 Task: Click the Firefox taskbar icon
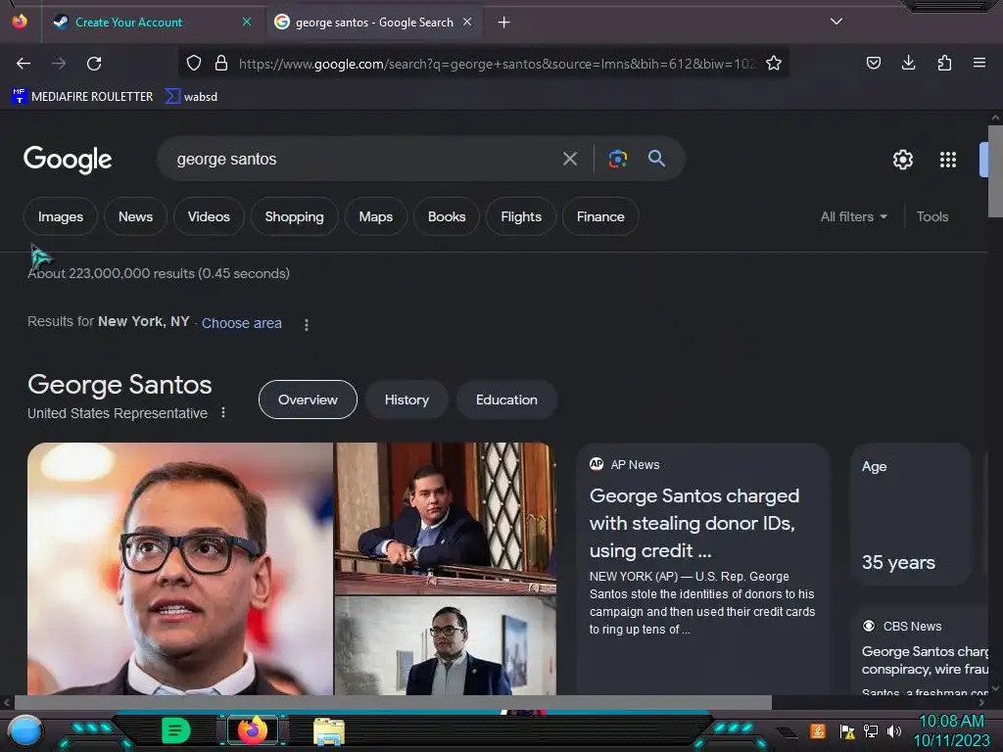253,730
